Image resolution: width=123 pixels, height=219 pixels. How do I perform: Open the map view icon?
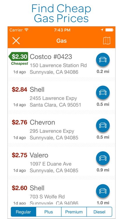[x=107, y=41]
